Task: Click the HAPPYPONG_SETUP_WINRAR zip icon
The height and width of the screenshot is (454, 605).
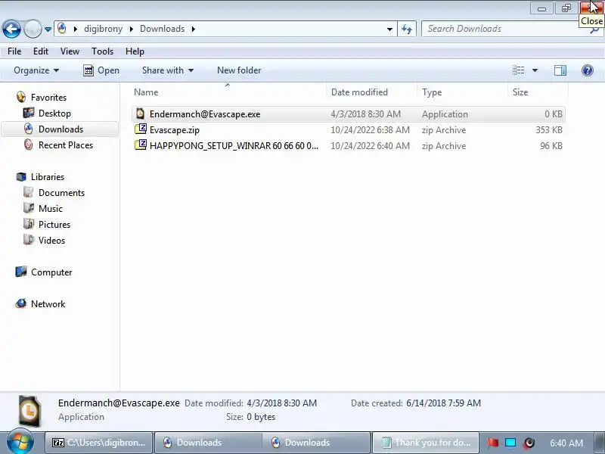Action: tap(140, 145)
